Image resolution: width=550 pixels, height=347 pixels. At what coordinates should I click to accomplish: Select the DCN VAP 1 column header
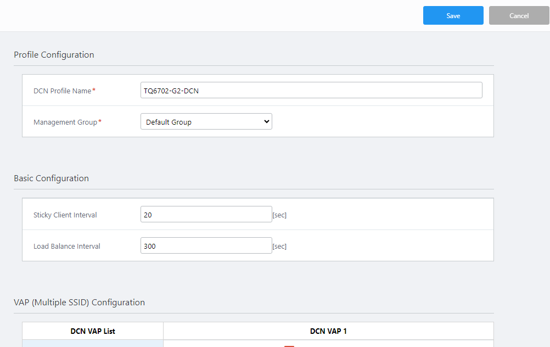click(x=328, y=331)
